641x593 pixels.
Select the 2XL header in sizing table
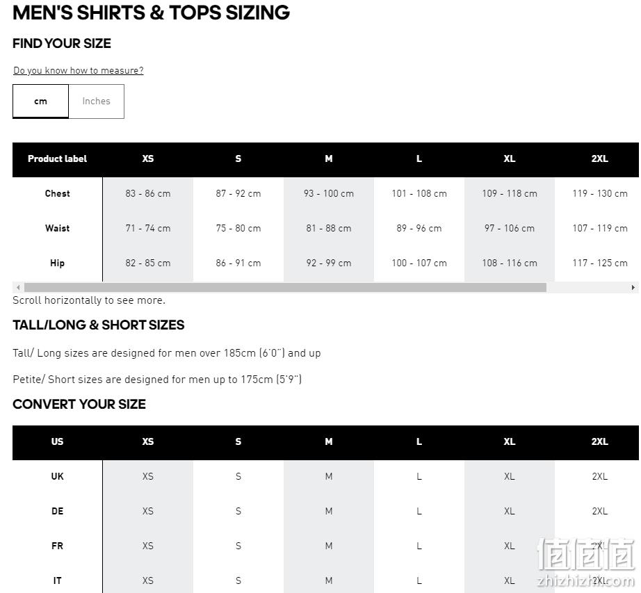point(599,159)
